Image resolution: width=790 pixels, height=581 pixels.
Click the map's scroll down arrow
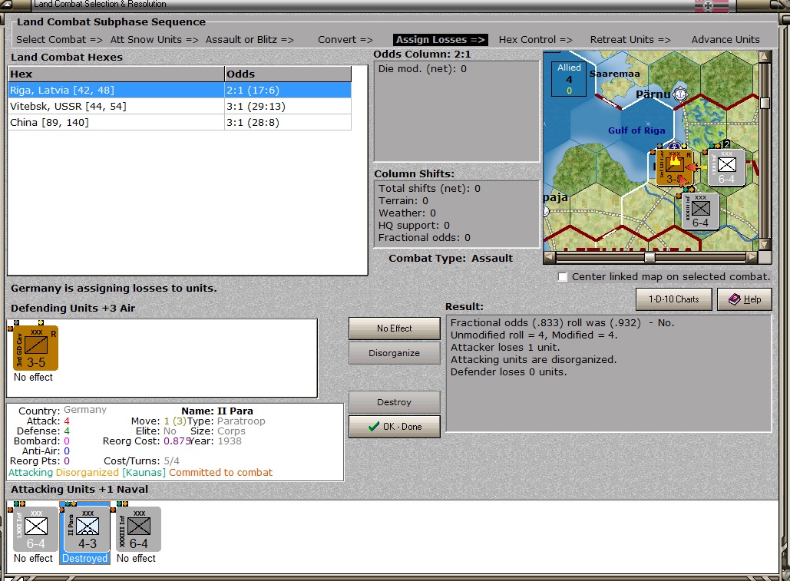(765, 244)
